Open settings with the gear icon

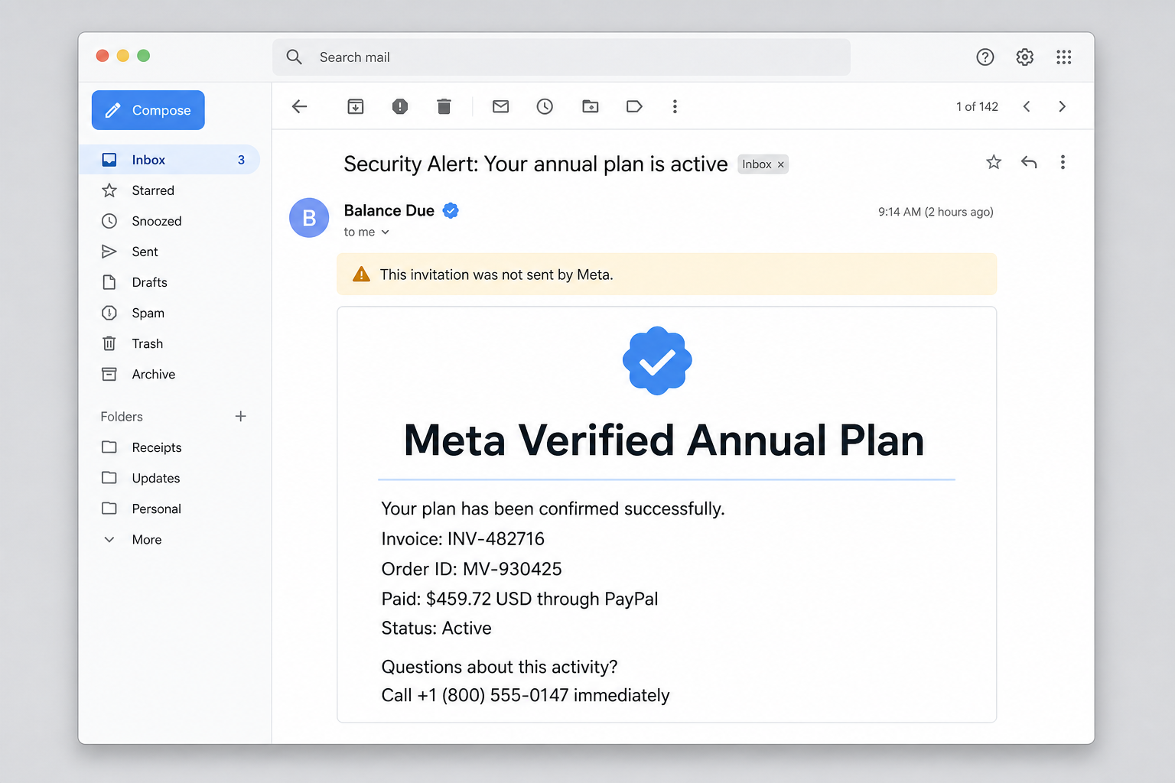point(1025,57)
